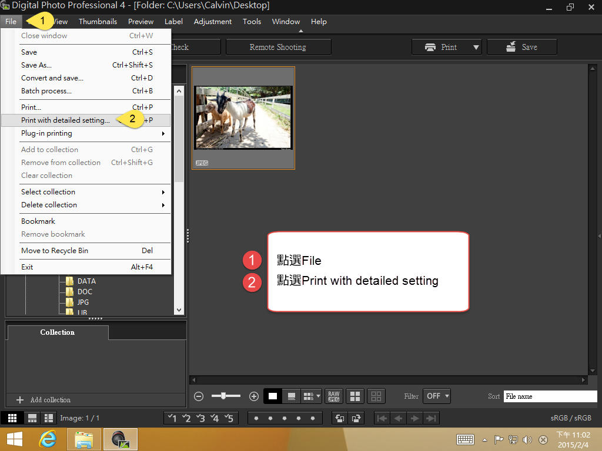This screenshot has width=602, height=451.
Task: Click the folder tree vertical scrollbar
Action: pyautogui.click(x=179, y=139)
